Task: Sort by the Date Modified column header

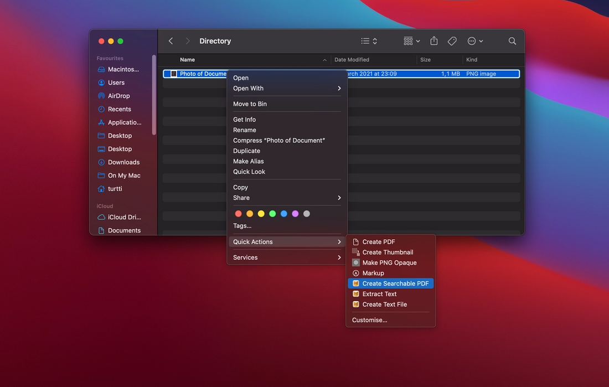Action: click(x=352, y=60)
